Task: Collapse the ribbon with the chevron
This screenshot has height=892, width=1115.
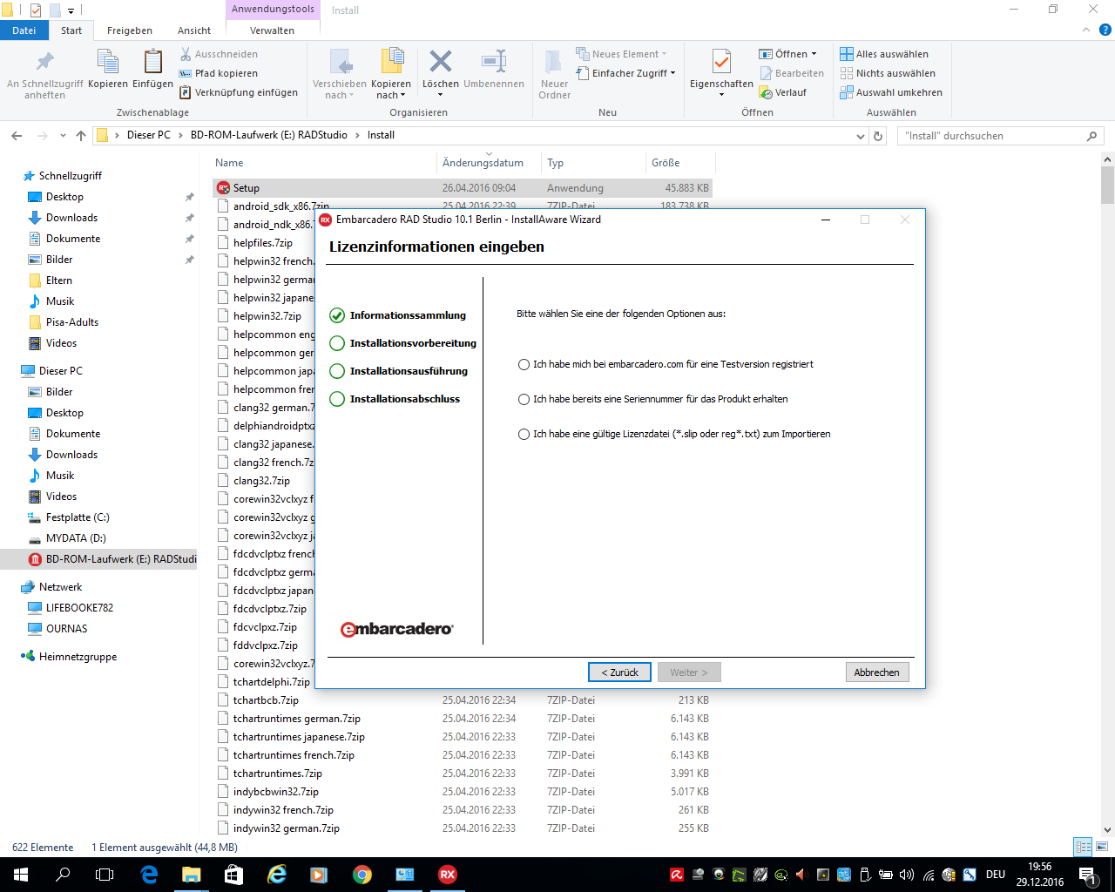Action: (1085, 30)
